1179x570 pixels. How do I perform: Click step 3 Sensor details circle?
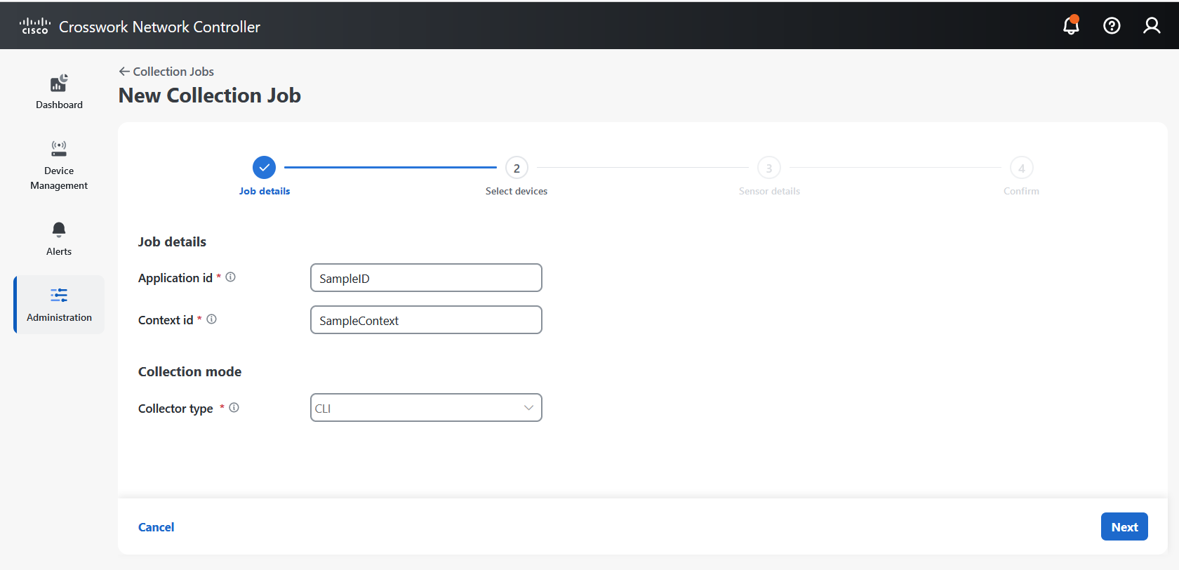pos(769,168)
